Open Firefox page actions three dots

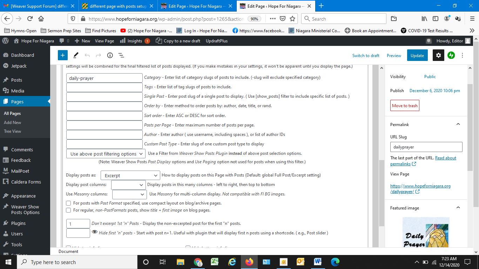tap(272, 19)
